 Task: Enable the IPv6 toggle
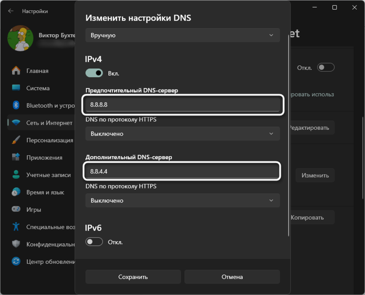pyautogui.click(x=94, y=241)
